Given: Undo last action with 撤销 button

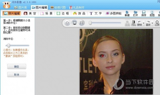Looking at the screenshot, I should 139,23.
